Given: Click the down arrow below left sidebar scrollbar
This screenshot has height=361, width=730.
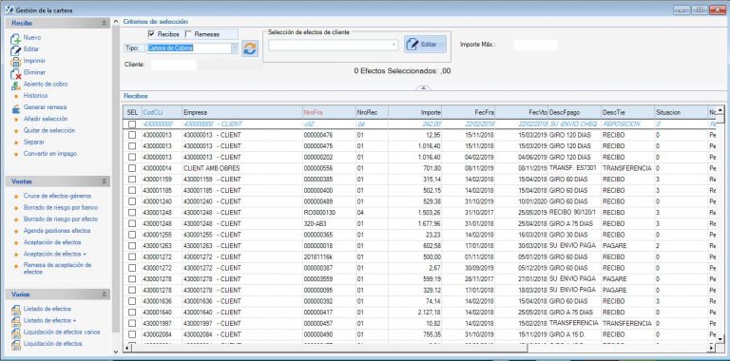Looking at the screenshot, I should (x=116, y=351).
